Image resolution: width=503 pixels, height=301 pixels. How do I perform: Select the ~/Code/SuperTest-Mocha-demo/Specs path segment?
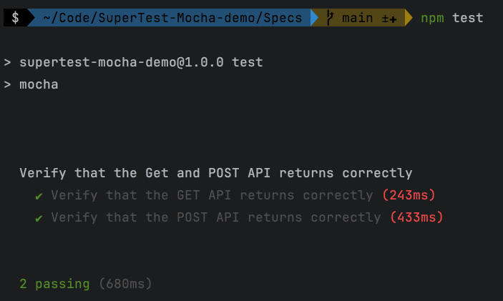(172, 18)
